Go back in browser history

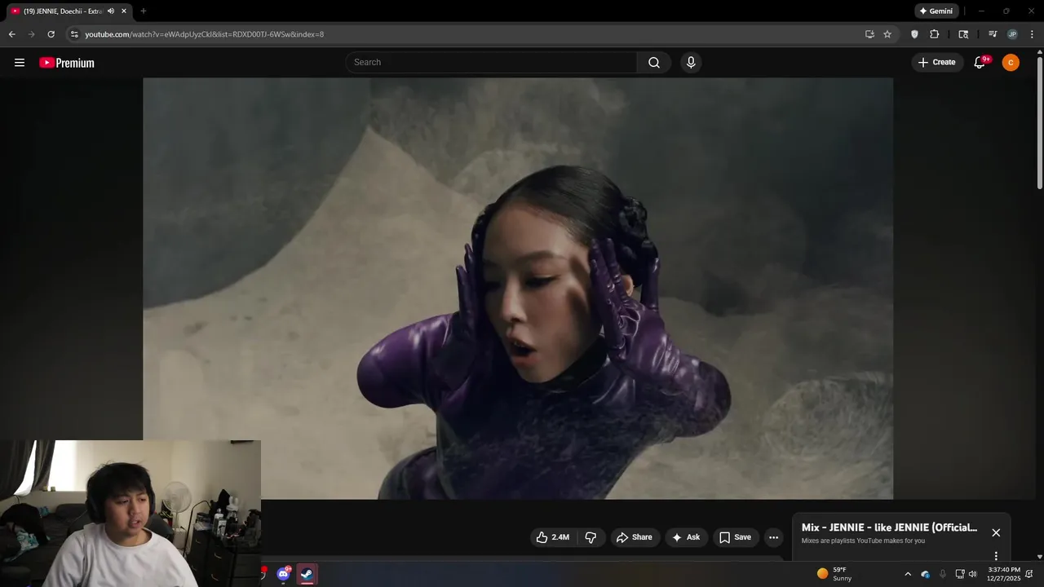[x=11, y=34]
